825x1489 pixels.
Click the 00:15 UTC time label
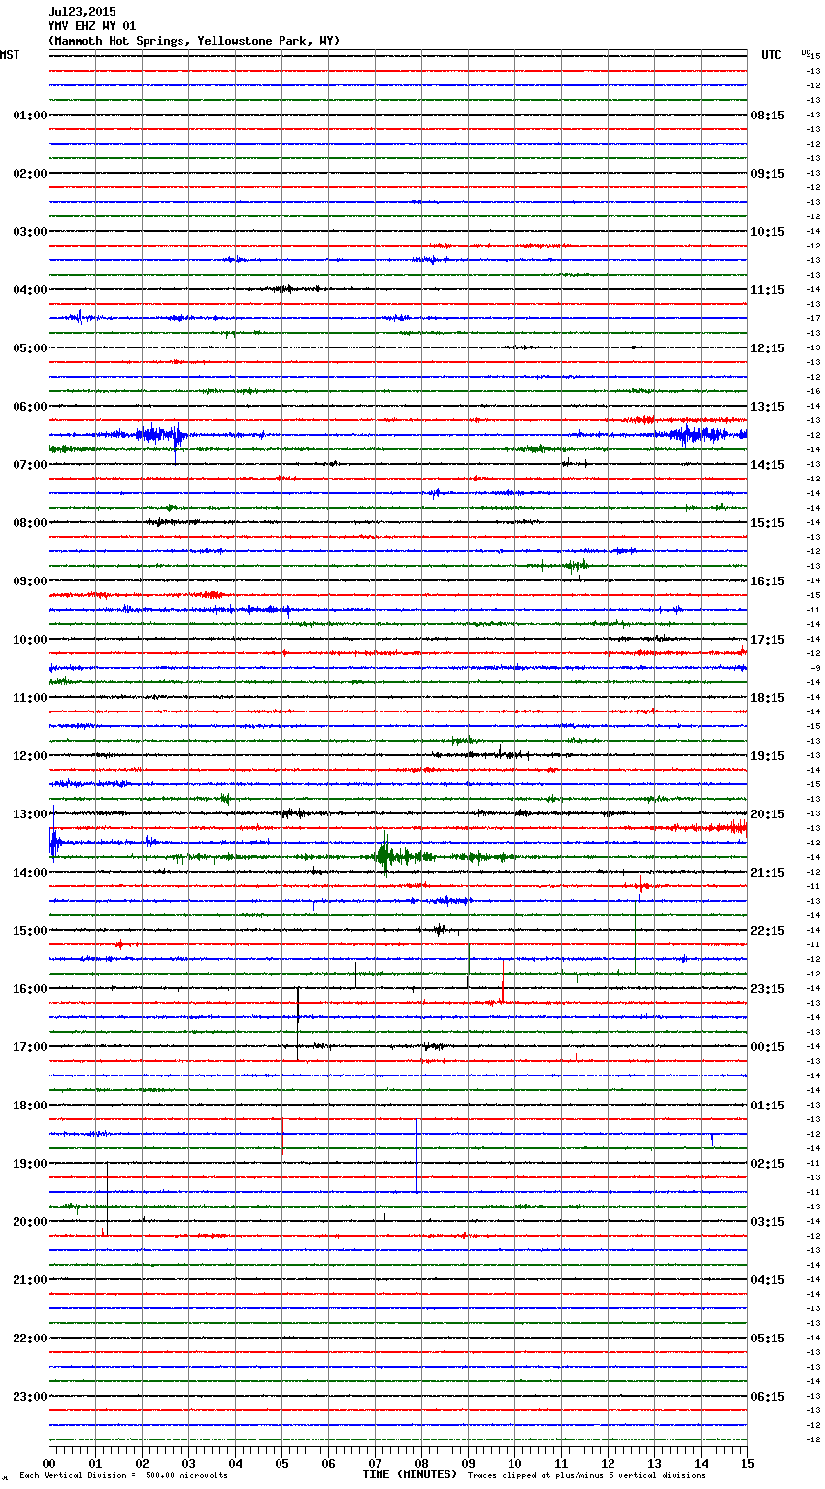pyautogui.click(x=768, y=1047)
